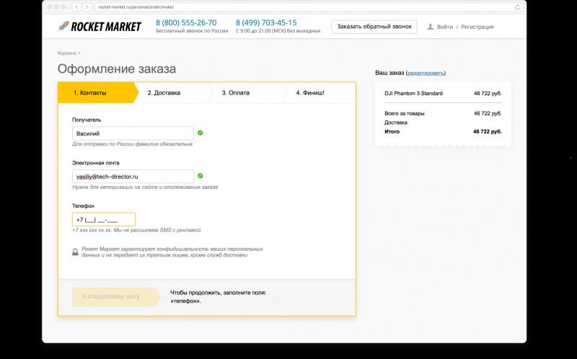Viewport: 577px width, 359px height.
Task: Click phone number 8 (800) 555-26-70
Action: (x=186, y=23)
